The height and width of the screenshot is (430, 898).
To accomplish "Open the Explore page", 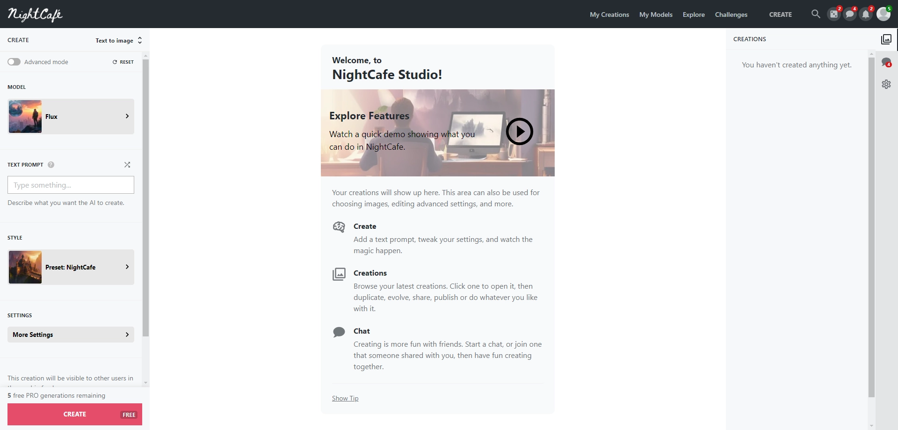I will coord(694,15).
